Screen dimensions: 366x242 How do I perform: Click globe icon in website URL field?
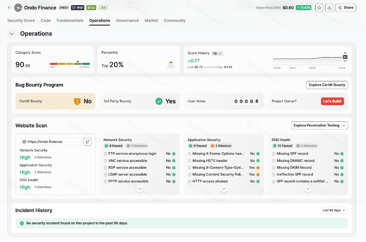coord(24,141)
